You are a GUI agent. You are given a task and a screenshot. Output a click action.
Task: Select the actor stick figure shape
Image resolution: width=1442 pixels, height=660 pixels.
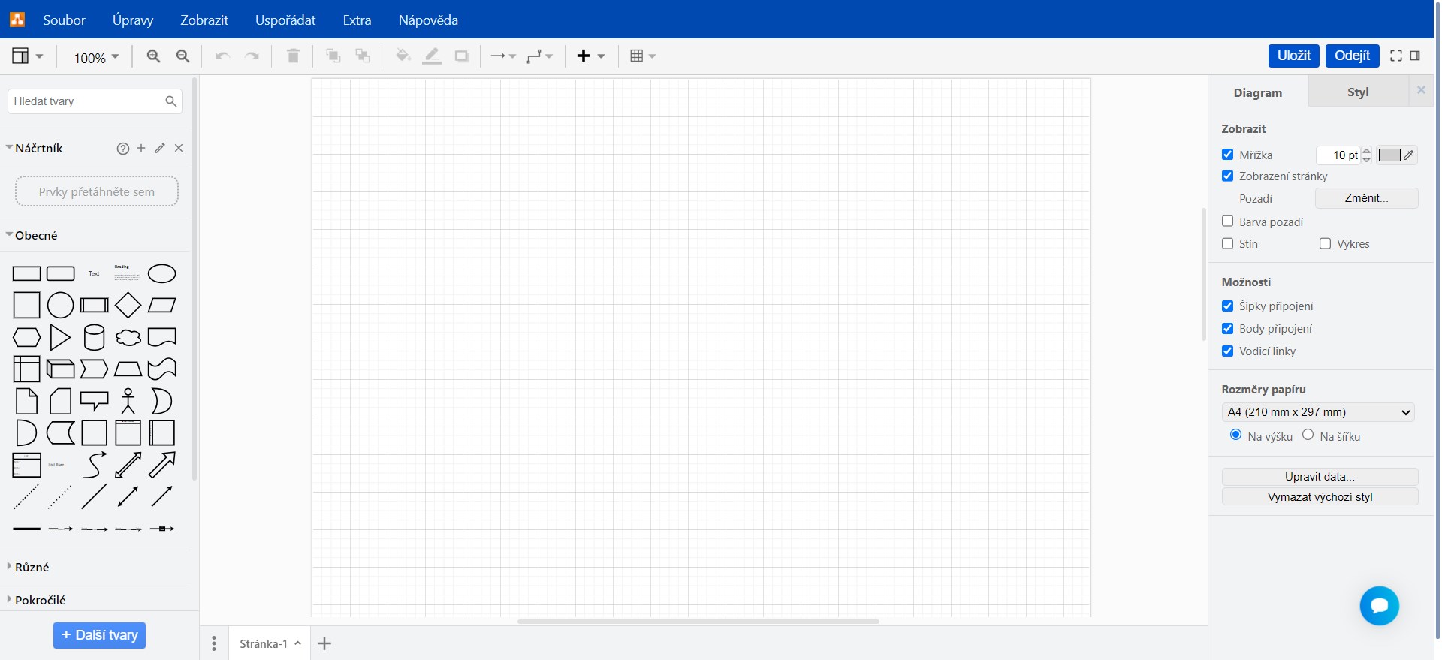click(x=128, y=401)
